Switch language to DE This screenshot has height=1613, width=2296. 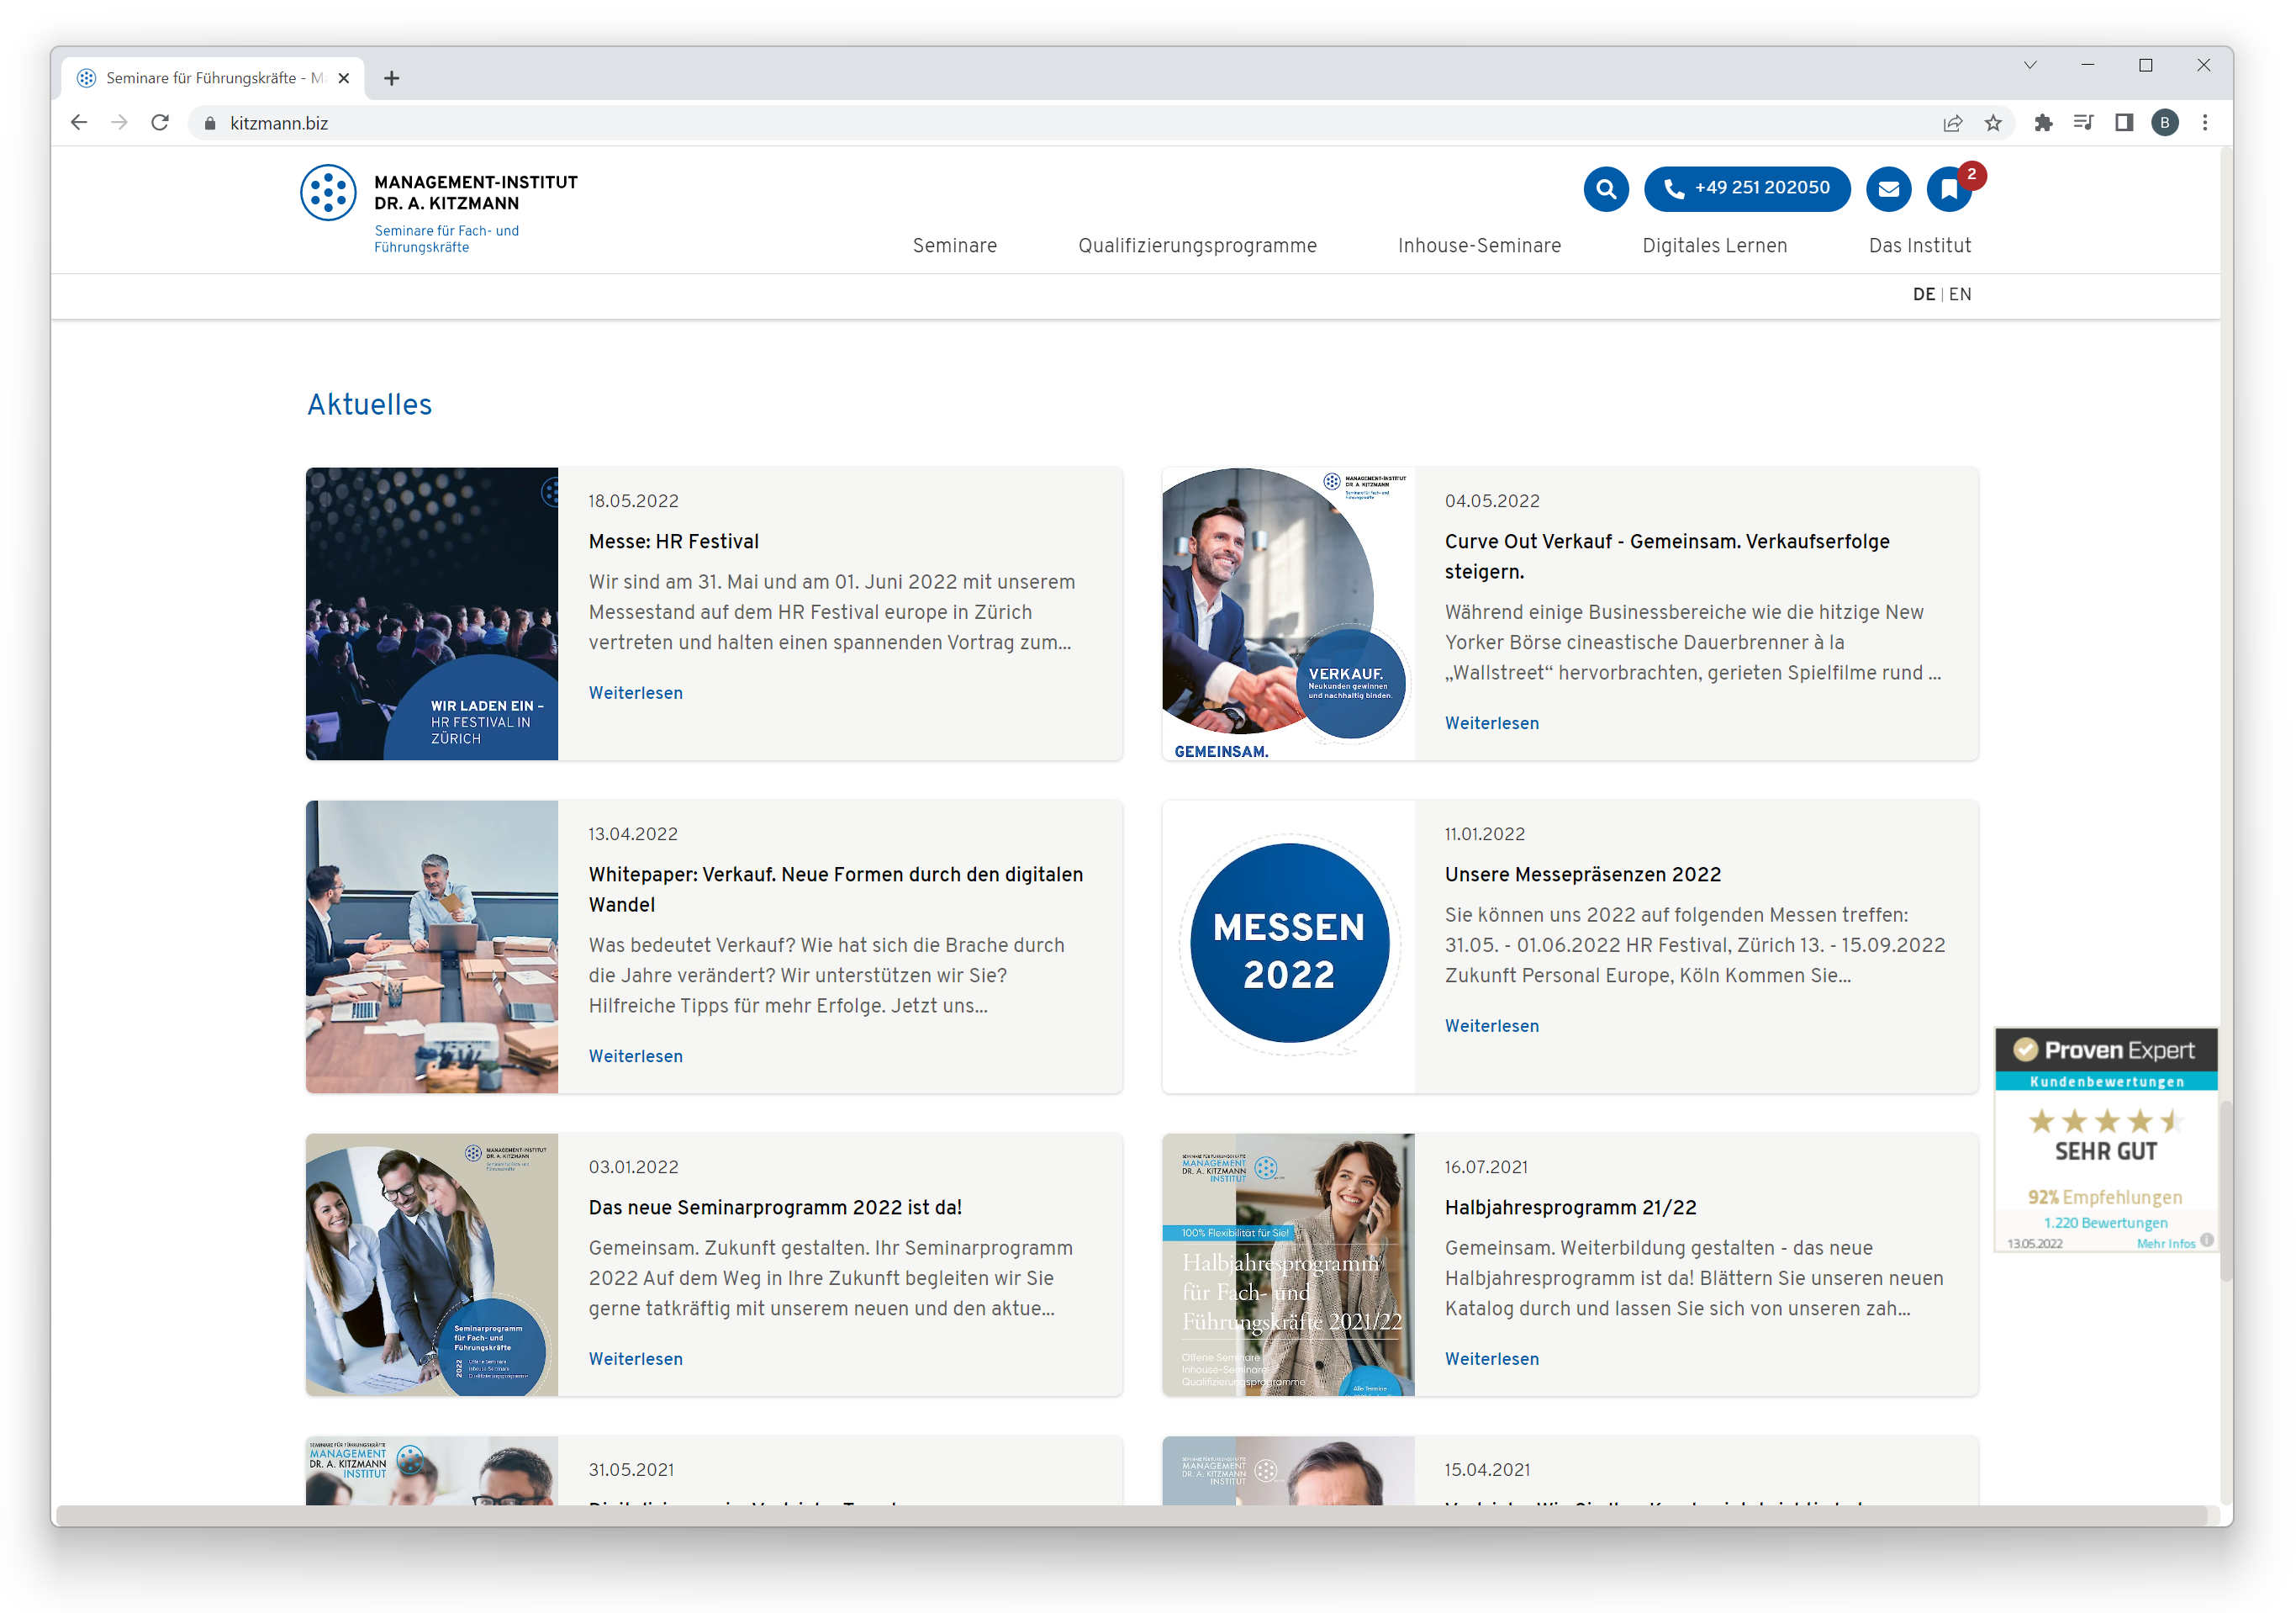point(1923,294)
